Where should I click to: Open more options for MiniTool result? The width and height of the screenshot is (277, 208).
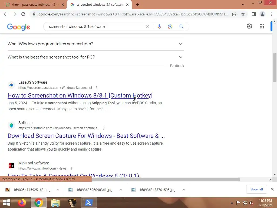pos(71,168)
